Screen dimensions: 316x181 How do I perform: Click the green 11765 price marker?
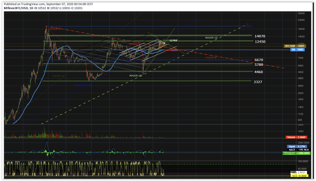[173, 41]
